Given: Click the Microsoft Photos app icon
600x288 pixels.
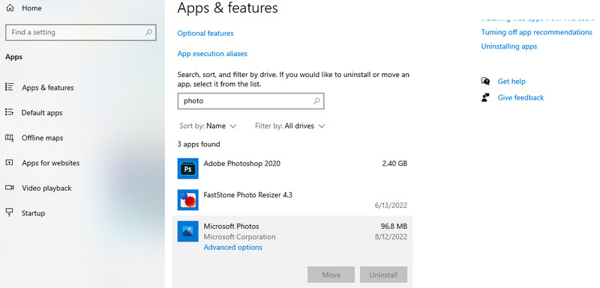Looking at the screenshot, I should 188,231.
